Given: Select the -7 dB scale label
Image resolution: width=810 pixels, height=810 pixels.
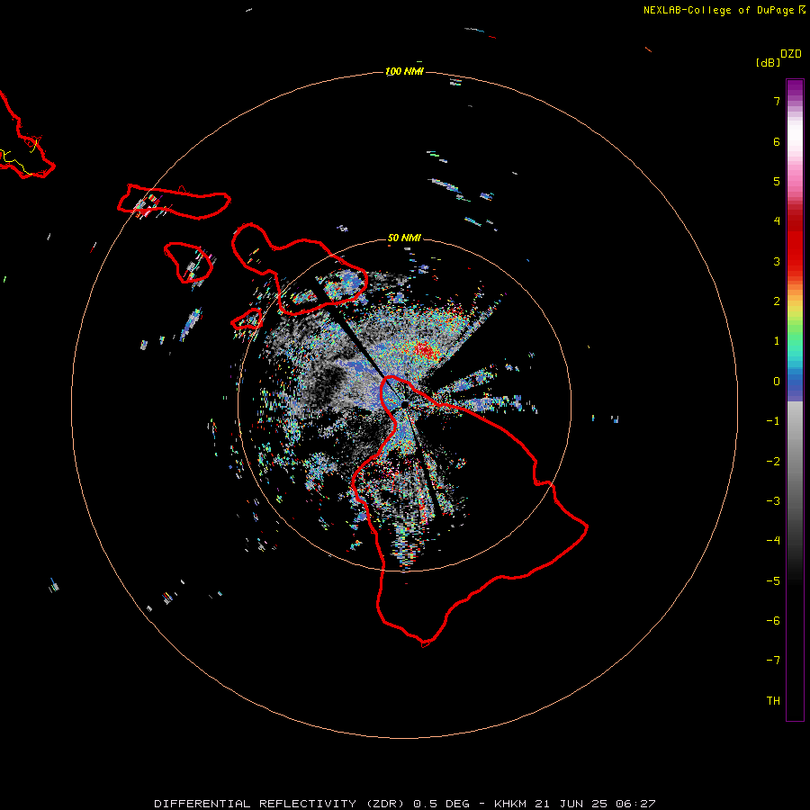Looking at the screenshot, I should 773,661.
